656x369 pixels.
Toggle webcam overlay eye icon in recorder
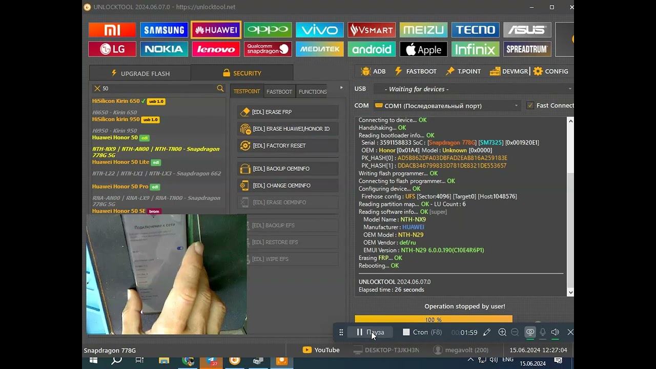click(530, 332)
